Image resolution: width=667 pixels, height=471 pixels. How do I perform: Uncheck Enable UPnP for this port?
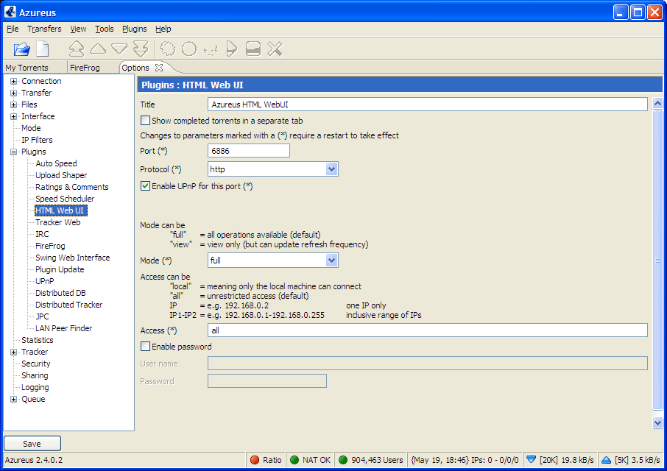tap(145, 186)
